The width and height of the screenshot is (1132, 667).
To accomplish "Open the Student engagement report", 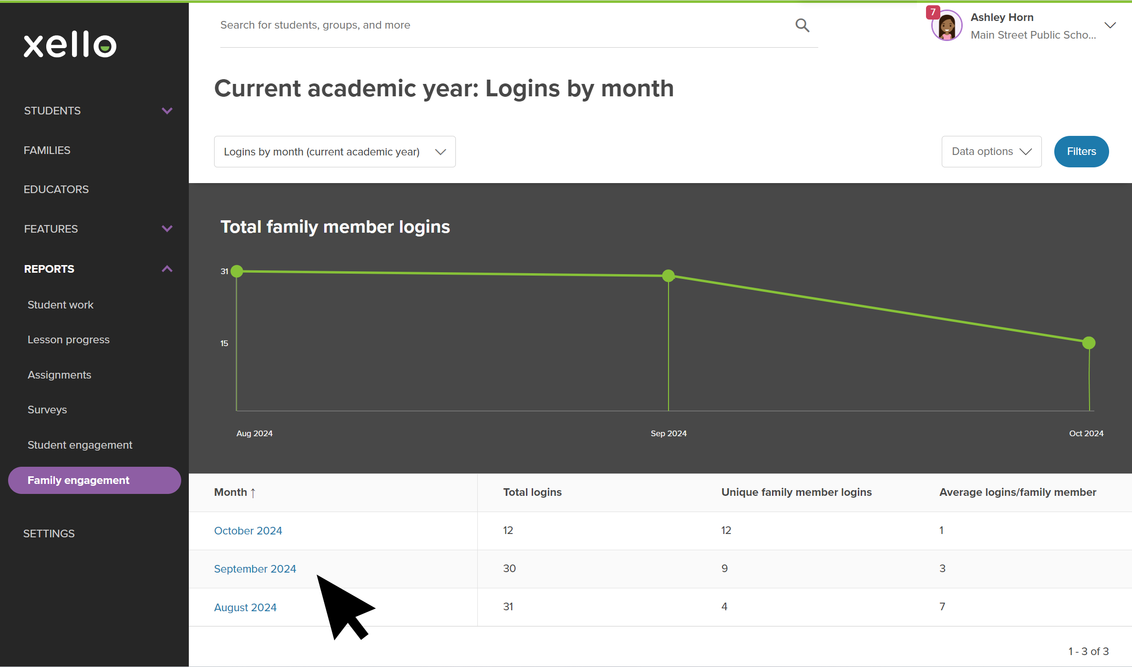I will click(x=80, y=445).
